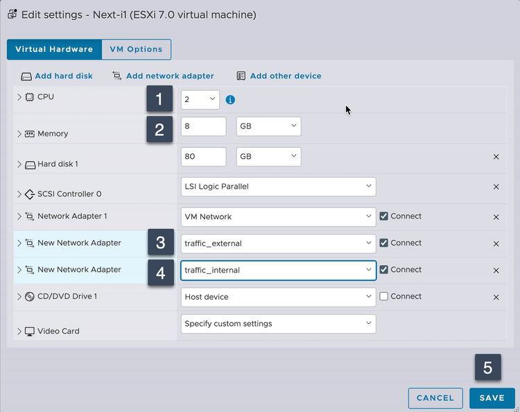Click the Add other device icon
The height and width of the screenshot is (412, 520).
click(x=241, y=76)
